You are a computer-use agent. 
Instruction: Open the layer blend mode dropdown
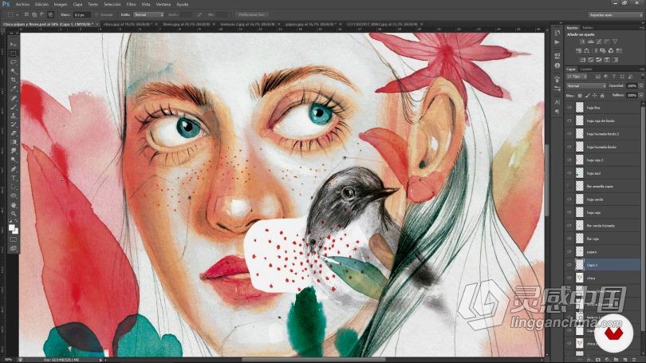(586, 85)
